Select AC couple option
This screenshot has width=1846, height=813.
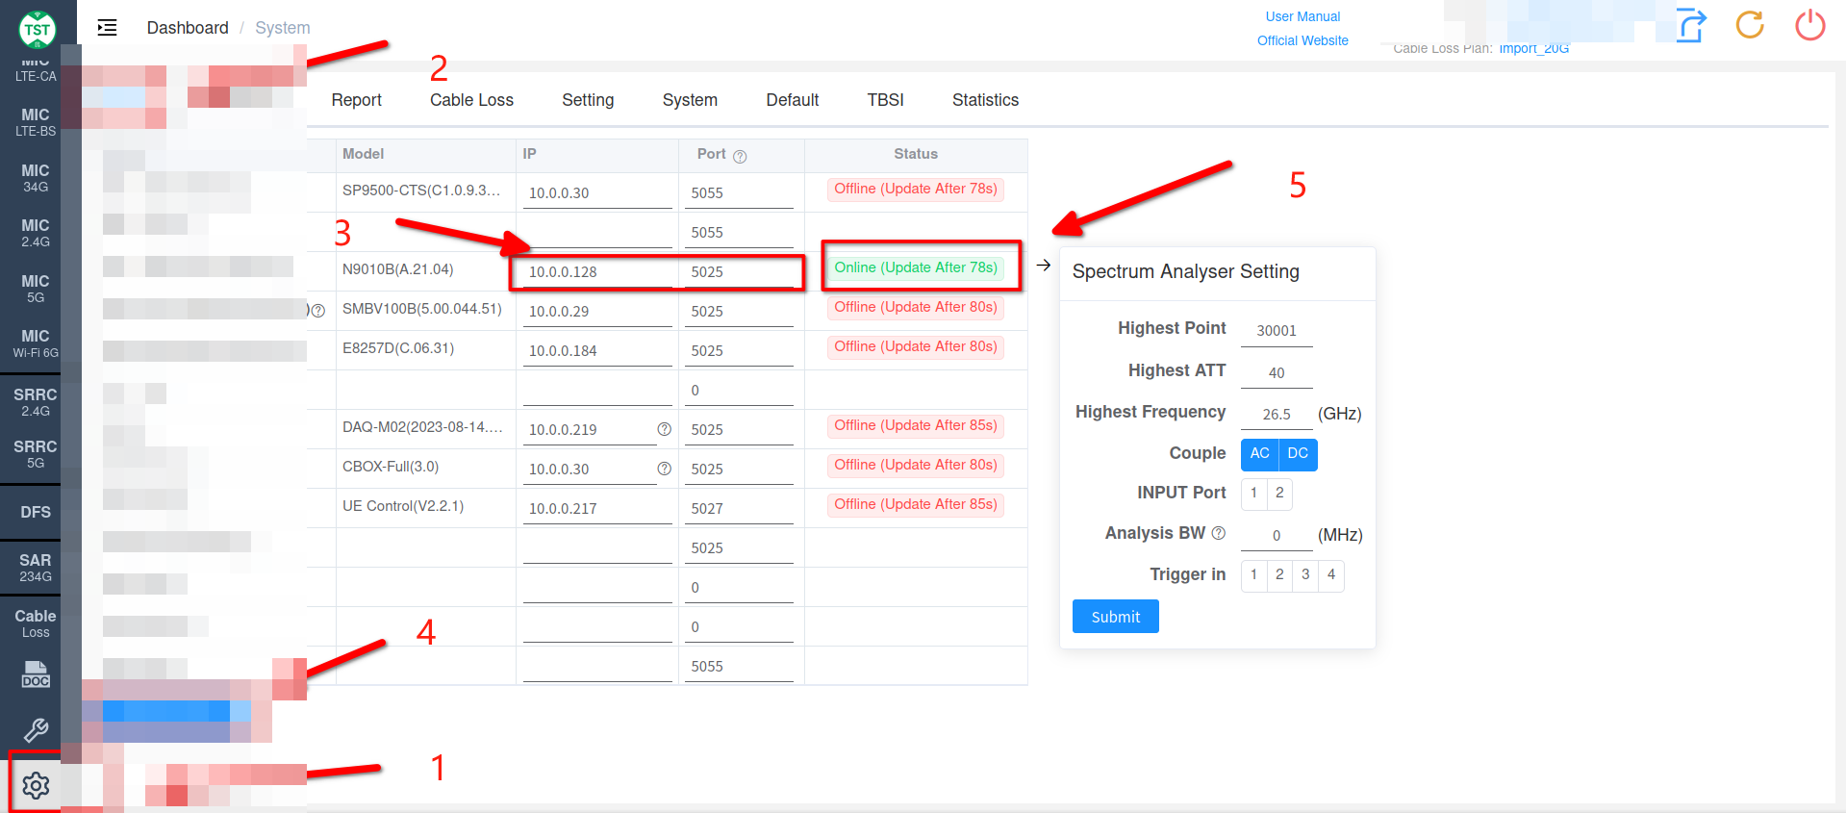click(x=1259, y=454)
